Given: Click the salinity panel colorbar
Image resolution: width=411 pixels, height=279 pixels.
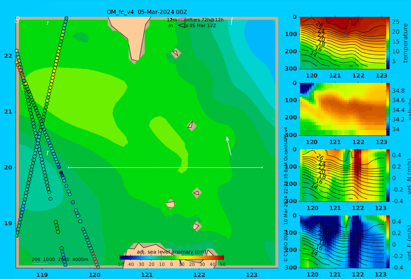Looking at the screenshot, I should tap(388, 109).
